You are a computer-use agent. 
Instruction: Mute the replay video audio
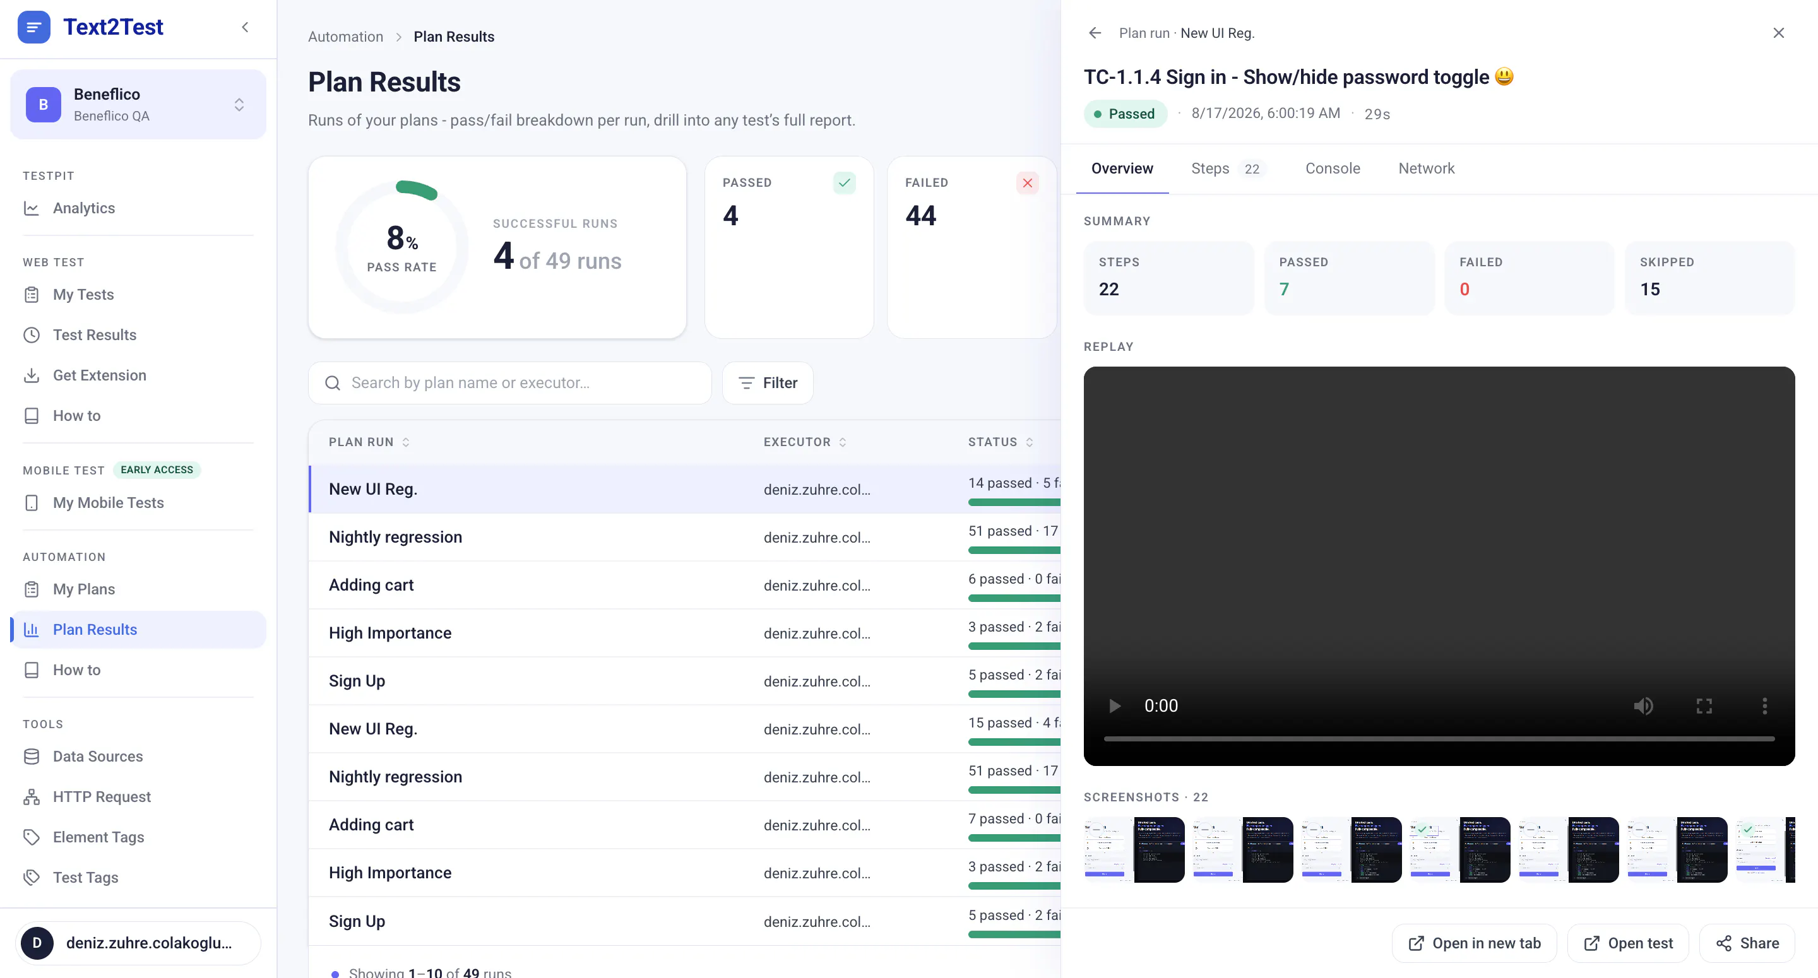pyautogui.click(x=1644, y=705)
